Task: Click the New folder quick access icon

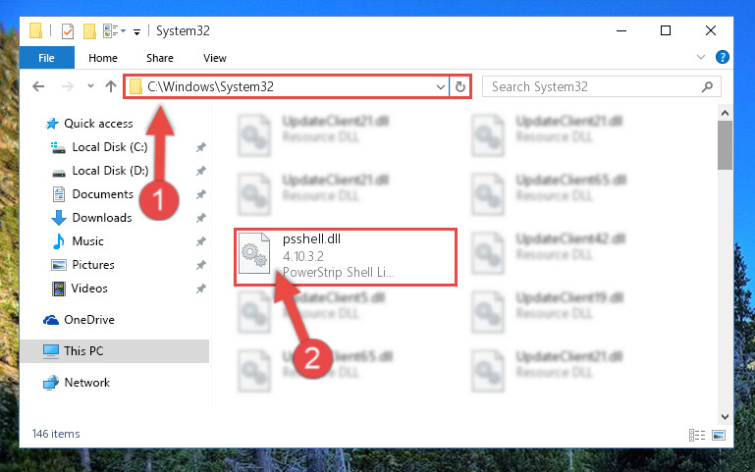Action: point(89,31)
